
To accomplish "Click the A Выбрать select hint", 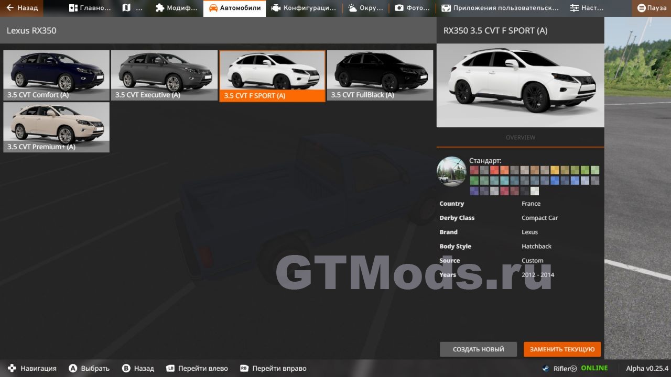I will coord(89,368).
